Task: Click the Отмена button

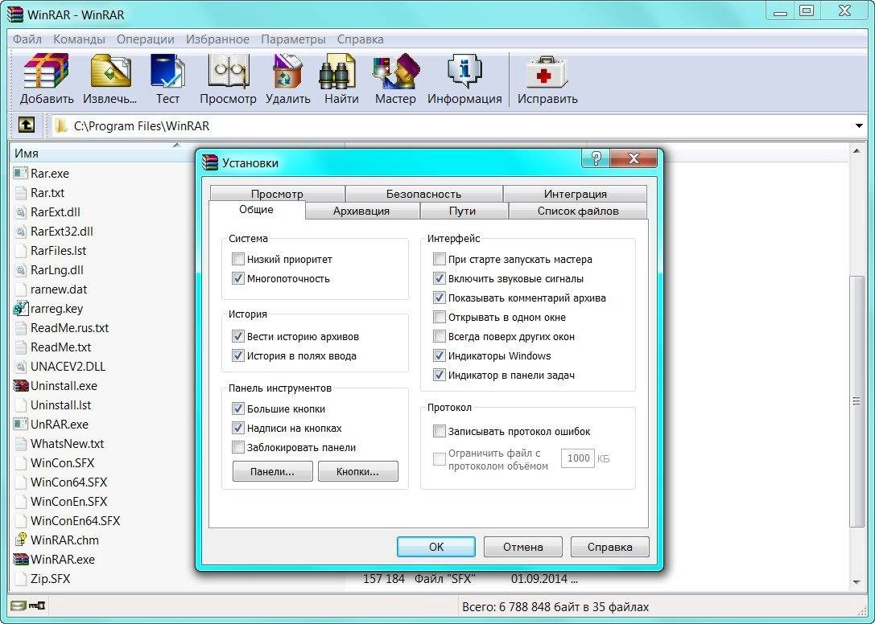Action: point(523,547)
